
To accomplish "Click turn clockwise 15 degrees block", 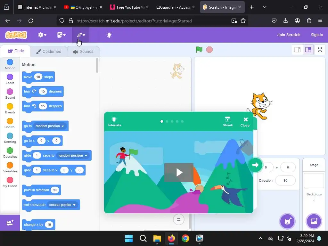I will click(43, 91).
